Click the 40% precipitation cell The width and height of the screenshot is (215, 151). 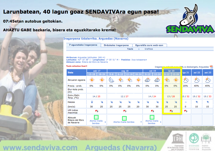pyautogui.click(x=196, y=86)
